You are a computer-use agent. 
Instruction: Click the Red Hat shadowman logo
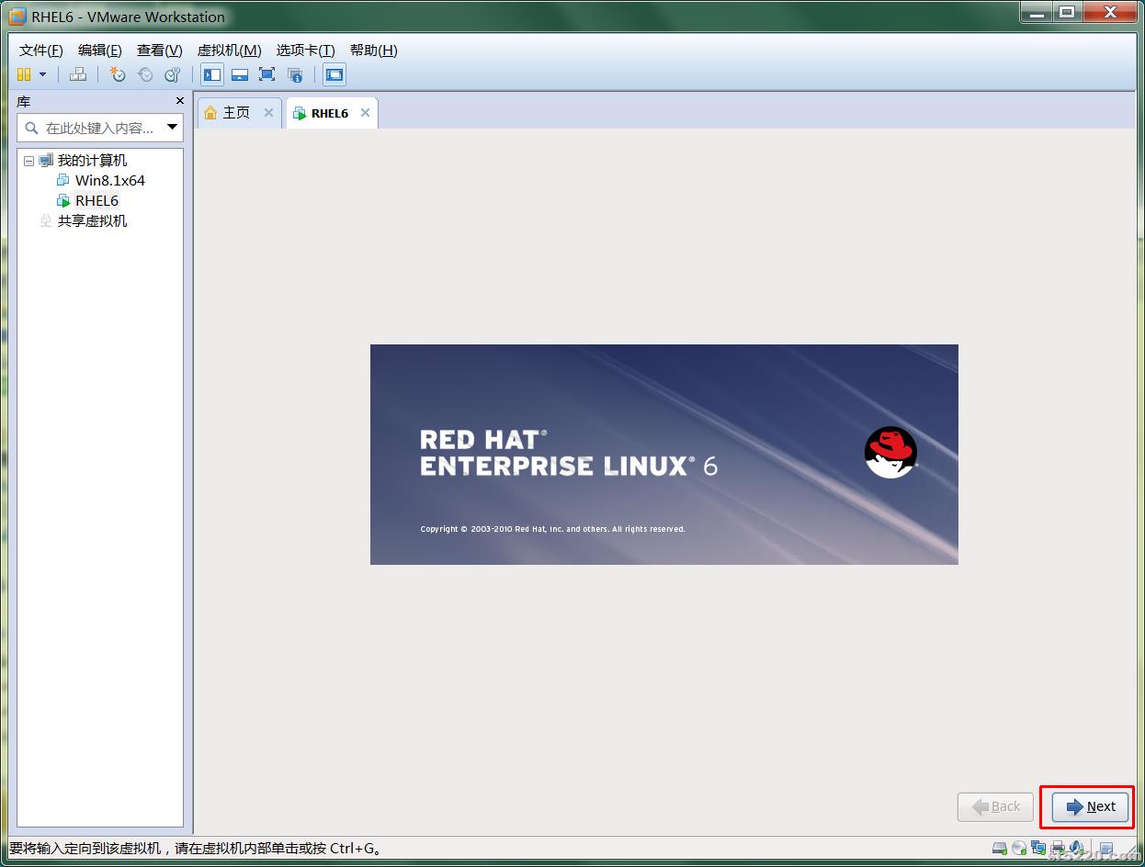(890, 452)
